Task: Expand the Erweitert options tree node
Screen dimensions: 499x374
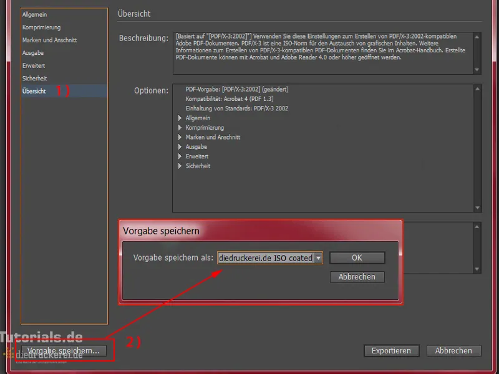Action: pos(180,156)
